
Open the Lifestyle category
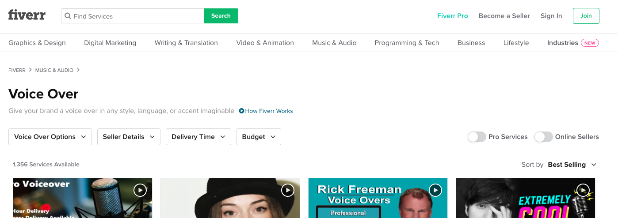coord(516,43)
